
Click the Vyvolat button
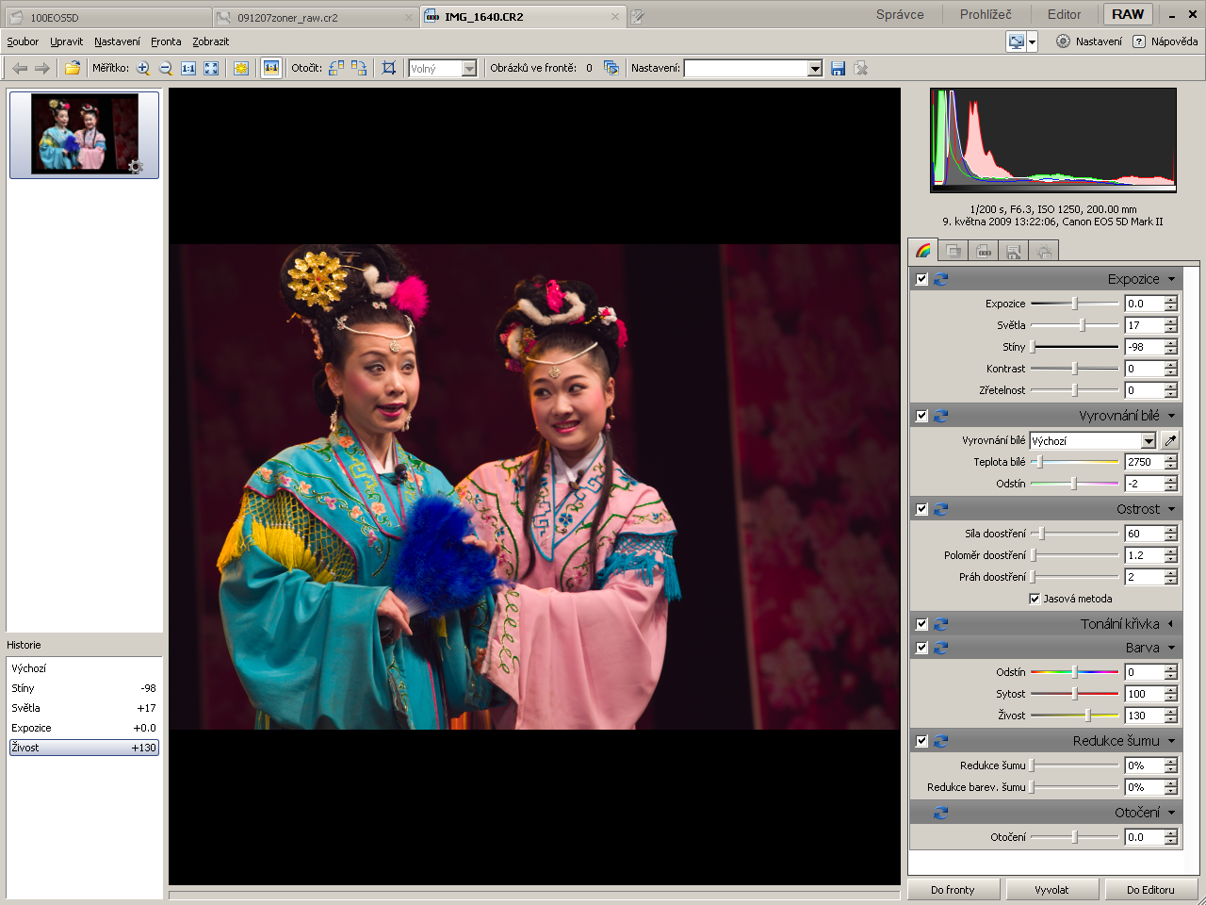click(x=1051, y=890)
